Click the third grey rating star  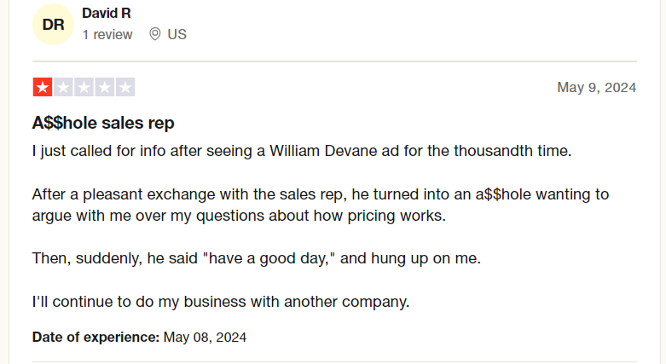[84, 87]
